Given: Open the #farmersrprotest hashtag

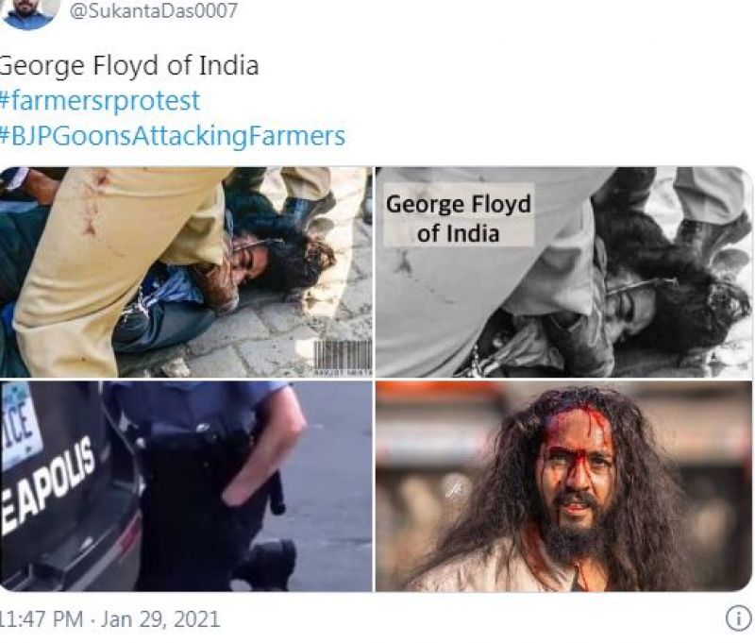Looking at the screenshot, I should tap(98, 100).
